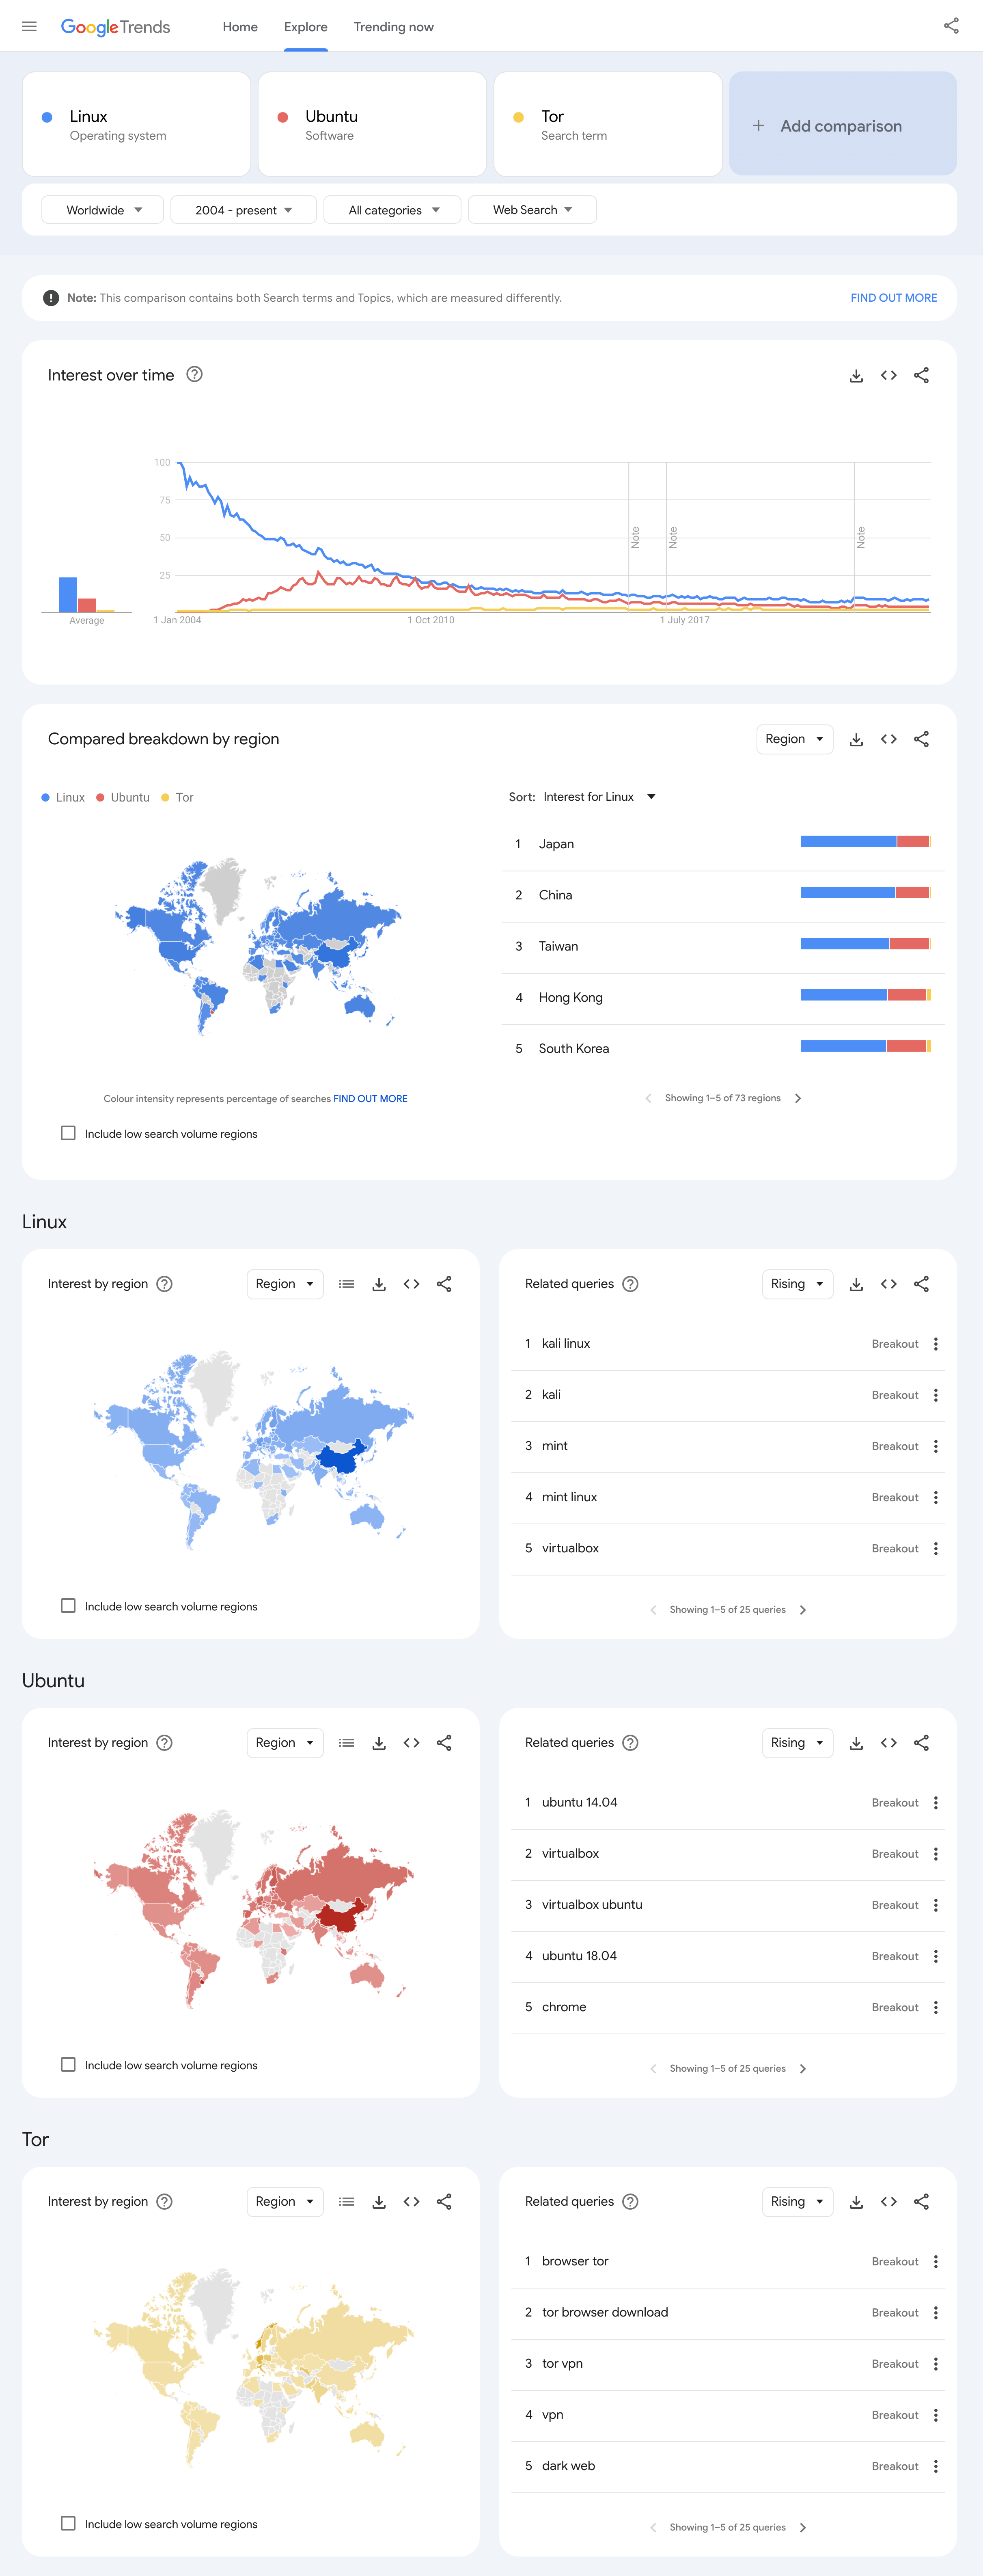
Task: Share the Interest over time chart
Action: 921,375
